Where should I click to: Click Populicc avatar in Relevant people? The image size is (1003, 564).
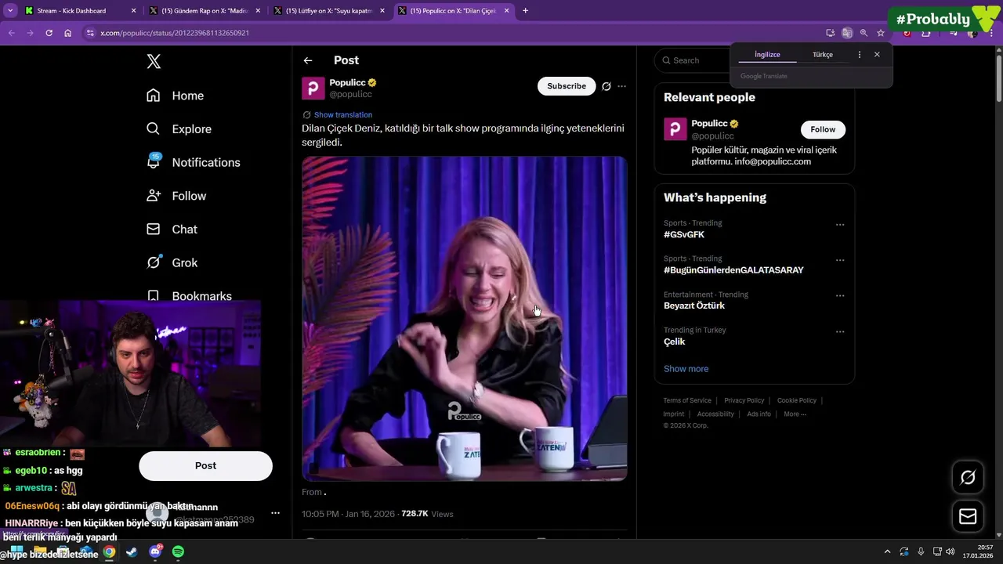click(x=675, y=128)
